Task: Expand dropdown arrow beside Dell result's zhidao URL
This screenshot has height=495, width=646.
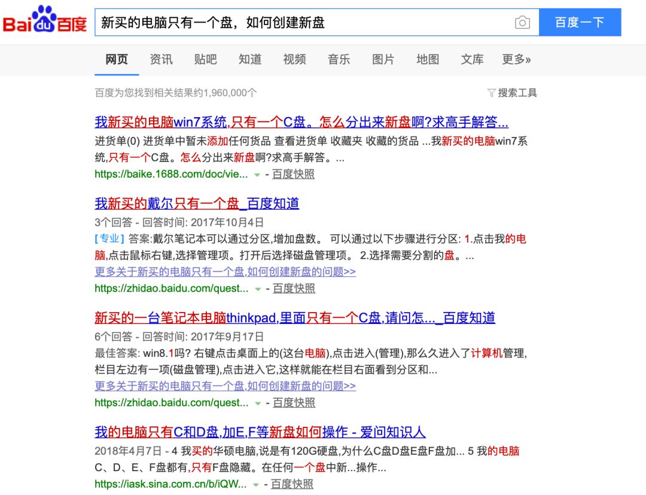Action: pyautogui.click(x=258, y=289)
